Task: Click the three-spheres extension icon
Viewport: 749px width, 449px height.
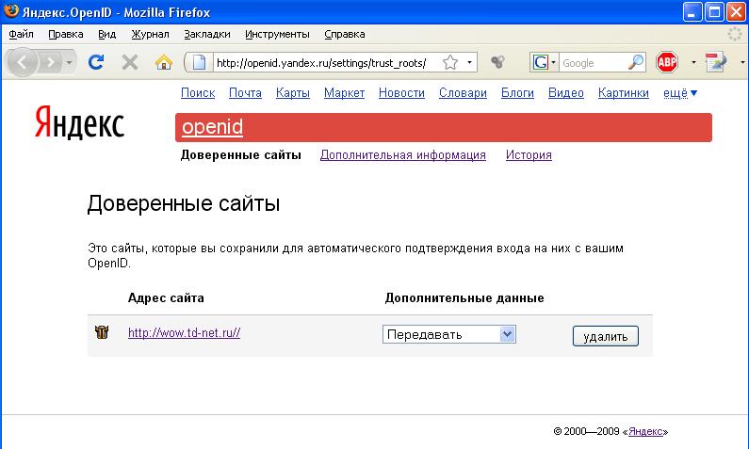Action: pos(497,62)
